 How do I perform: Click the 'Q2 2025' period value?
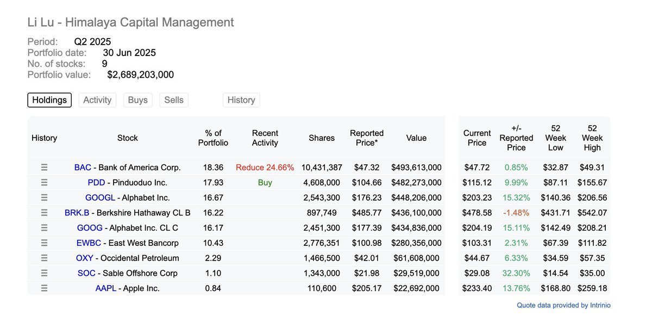93,42
